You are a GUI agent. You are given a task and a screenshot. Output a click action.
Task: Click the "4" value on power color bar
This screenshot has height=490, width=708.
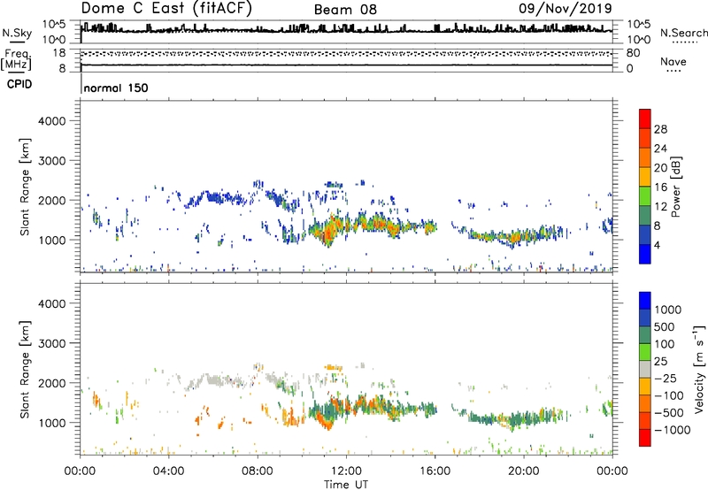coord(657,245)
